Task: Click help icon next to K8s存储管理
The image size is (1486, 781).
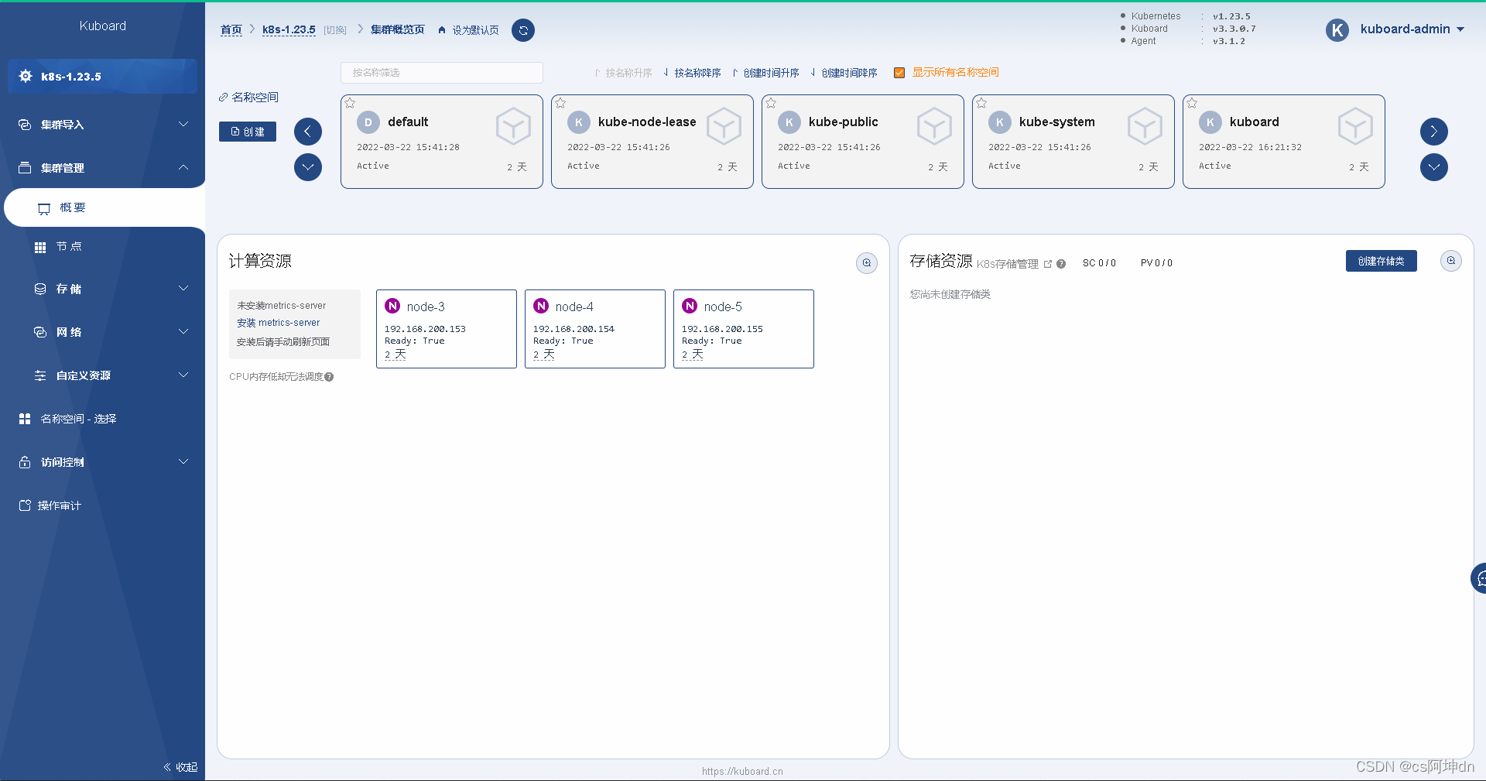Action: coord(1061,264)
